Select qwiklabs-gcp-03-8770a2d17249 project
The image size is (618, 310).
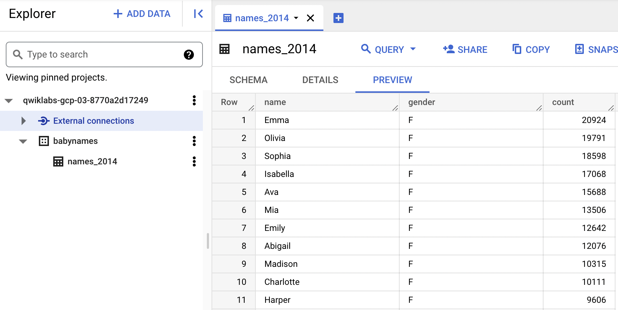(86, 100)
